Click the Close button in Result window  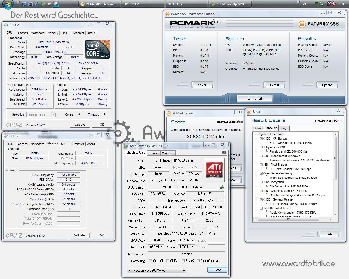[329, 234]
